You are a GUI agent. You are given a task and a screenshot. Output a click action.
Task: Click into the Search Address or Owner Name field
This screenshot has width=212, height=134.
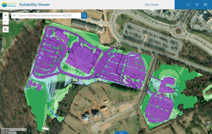click(x=49, y=15)
